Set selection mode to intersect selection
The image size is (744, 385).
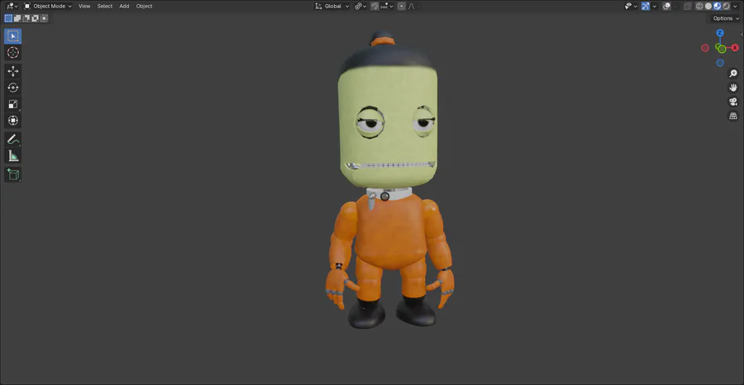click(x=44, y=18)
